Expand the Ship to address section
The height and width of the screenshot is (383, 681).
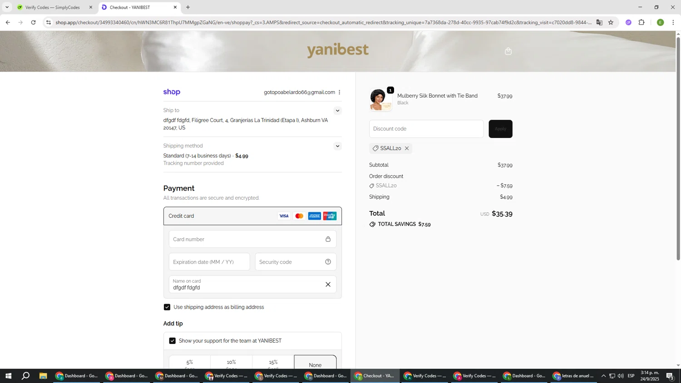click(337, 111)
